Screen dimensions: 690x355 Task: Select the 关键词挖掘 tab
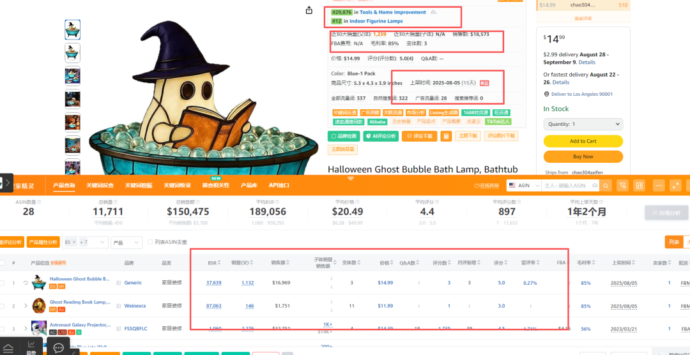[x=139, y=186]
